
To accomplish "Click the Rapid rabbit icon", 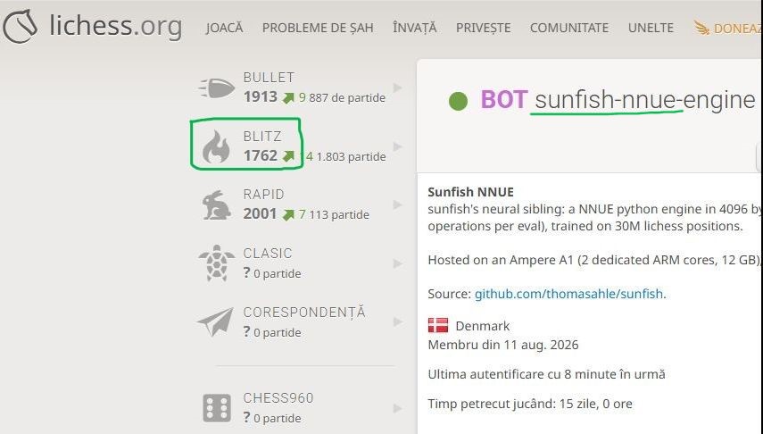I will [x=217, y=204].
